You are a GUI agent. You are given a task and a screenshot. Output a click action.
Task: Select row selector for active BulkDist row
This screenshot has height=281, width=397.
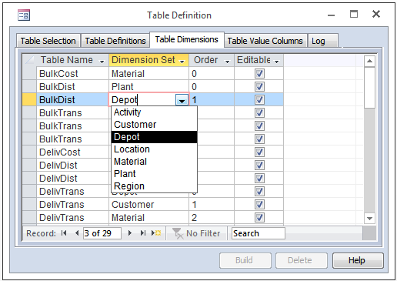coord(29,100)
